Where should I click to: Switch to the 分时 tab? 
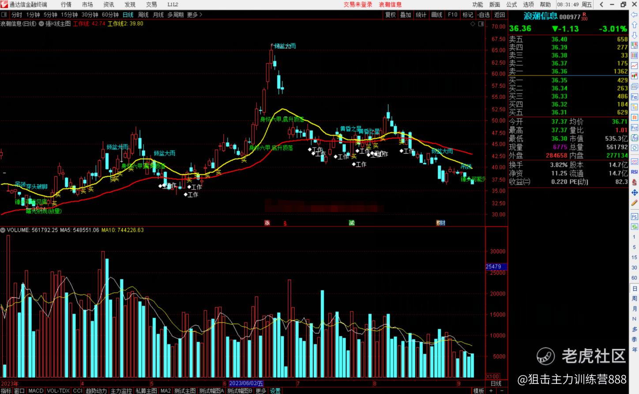17,15
